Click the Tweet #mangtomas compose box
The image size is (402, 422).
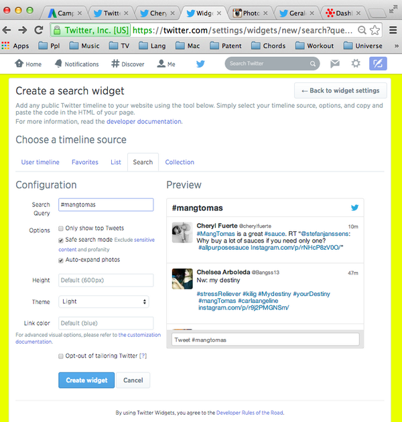coord(265,340)
